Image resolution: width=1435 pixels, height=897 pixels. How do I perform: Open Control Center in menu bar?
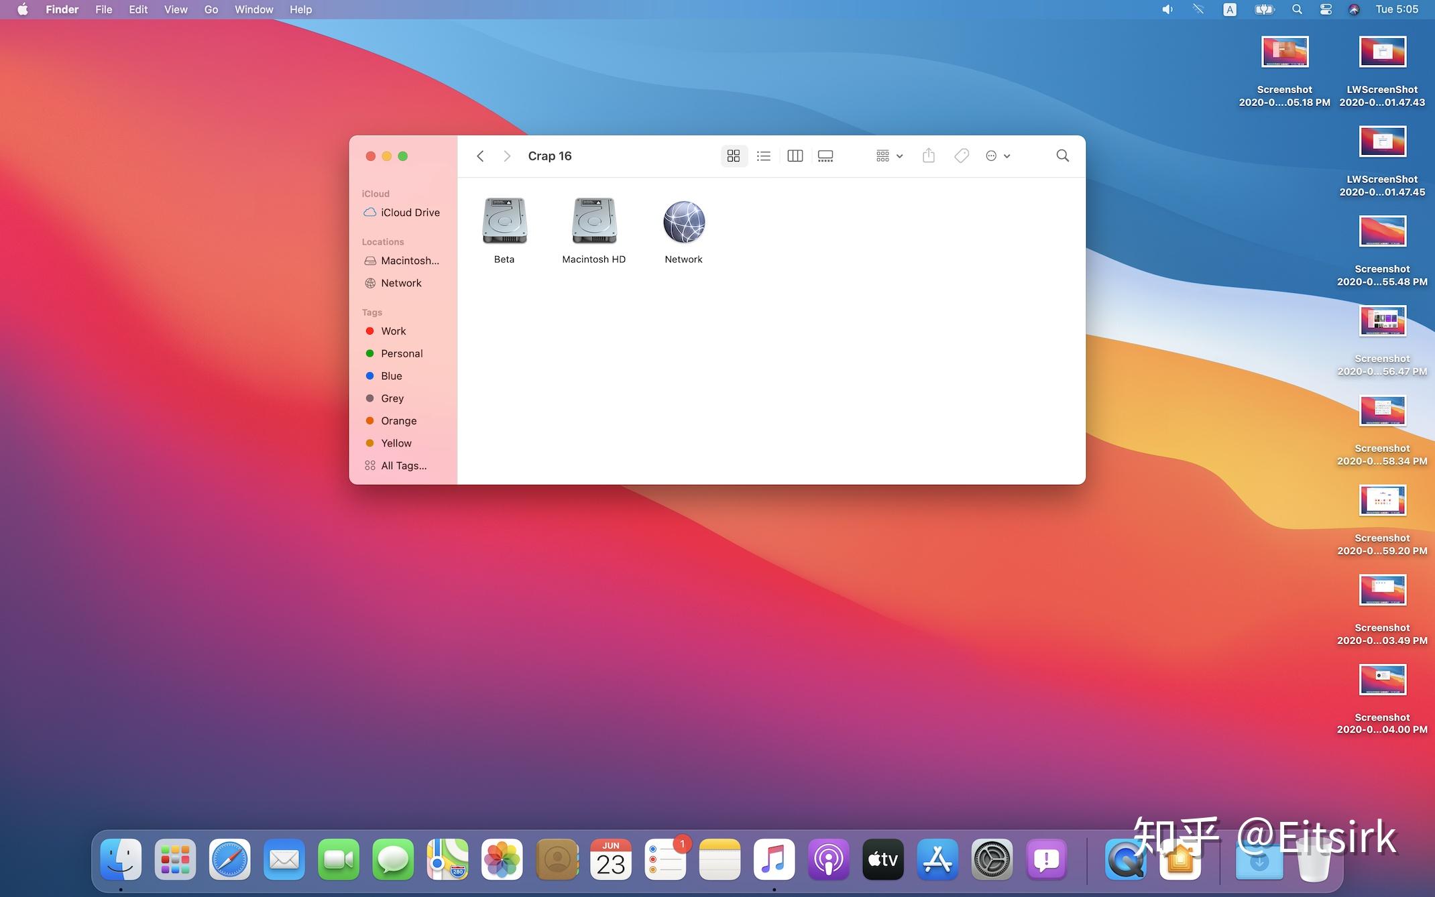(1326, 9)
